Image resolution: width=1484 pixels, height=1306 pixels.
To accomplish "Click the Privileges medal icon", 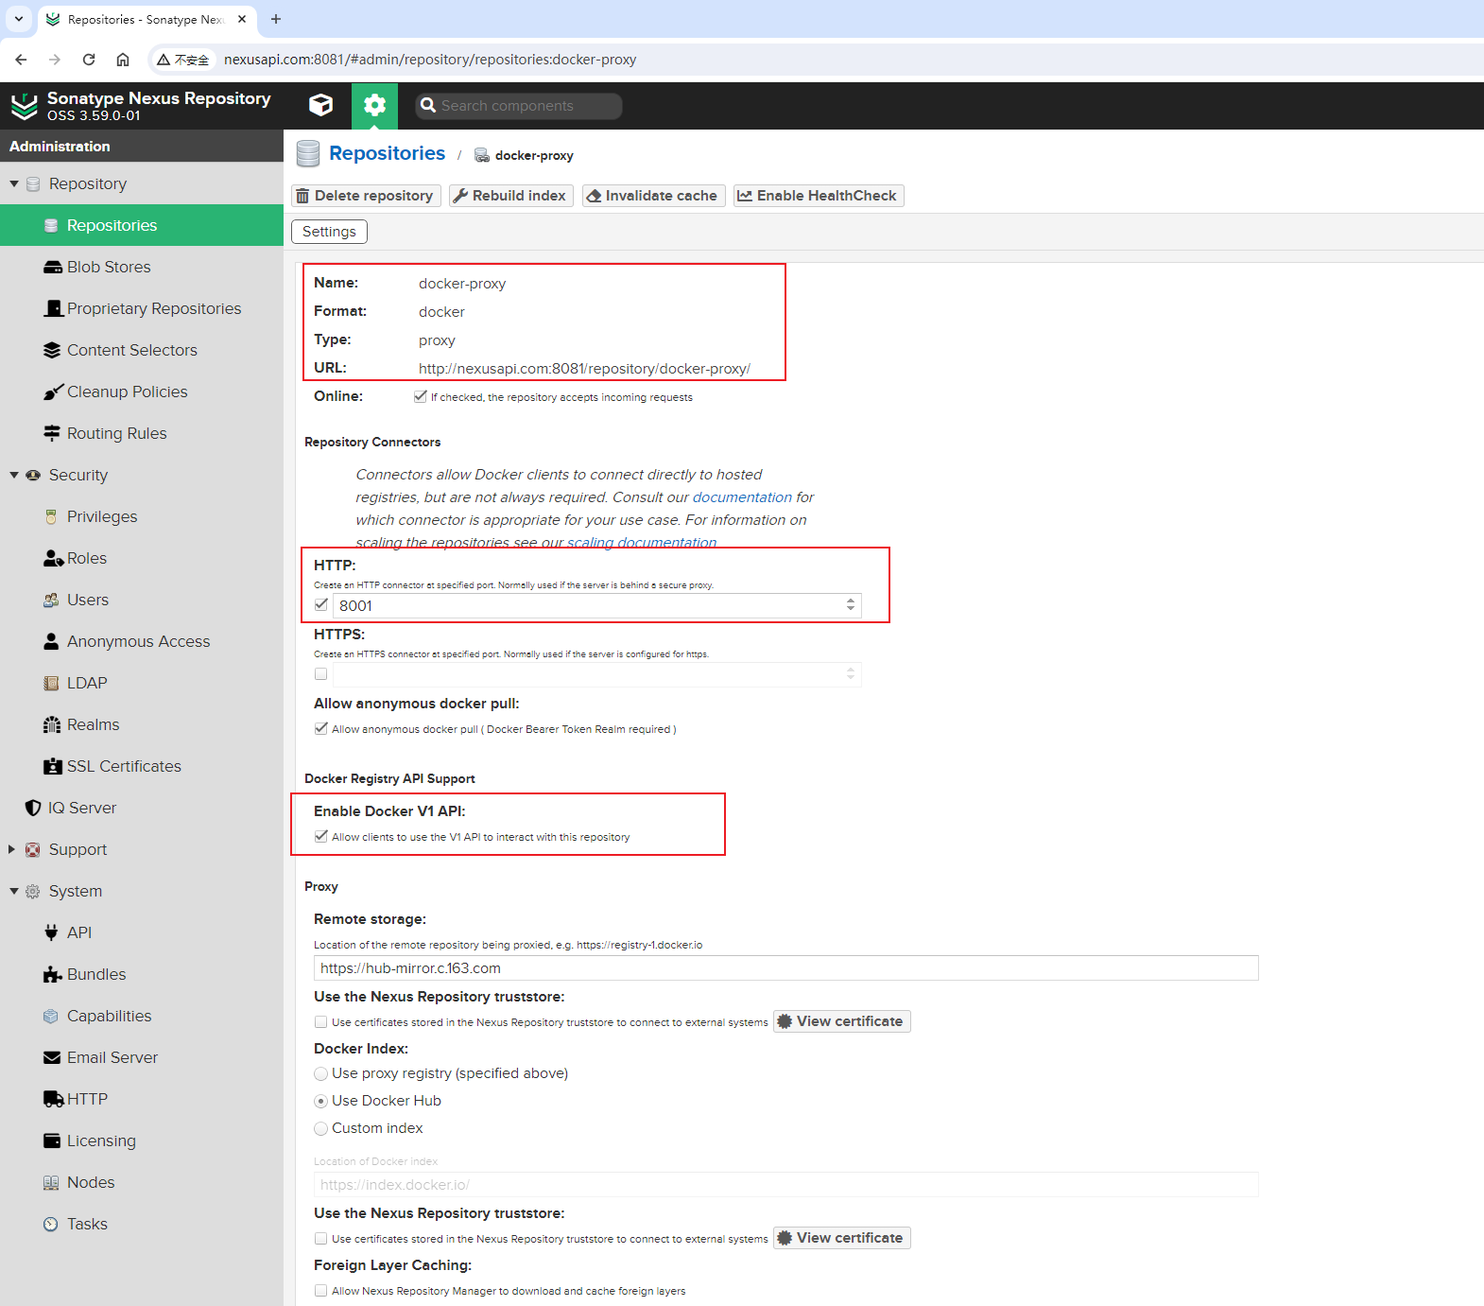I will [x=51, y=516].
